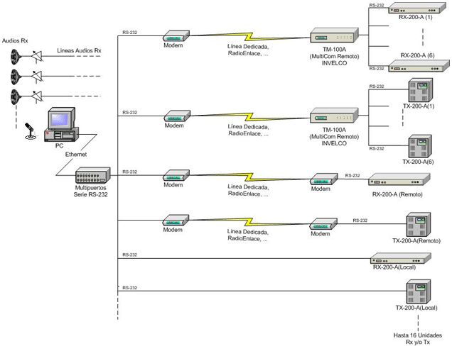Select the Hasta 16 Unidades text
The image size is (452, 351).
pos(418,335)
